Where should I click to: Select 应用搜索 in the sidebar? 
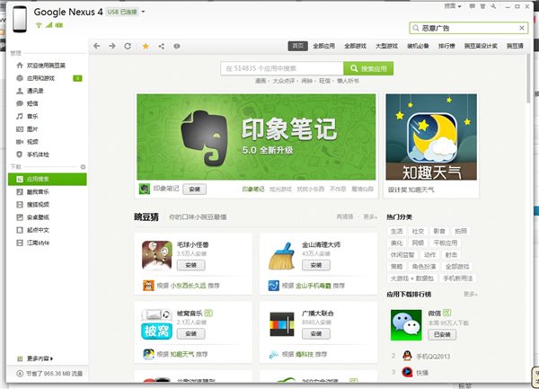47,179
